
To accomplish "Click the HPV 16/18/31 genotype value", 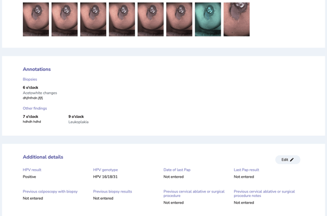I will pyautogui.click(x=105, y=177).
